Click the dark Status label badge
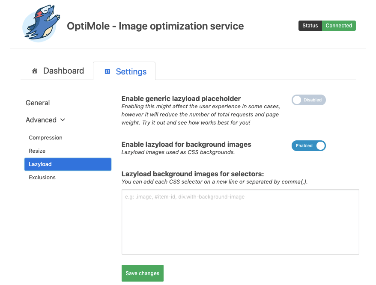 point(310,26)
